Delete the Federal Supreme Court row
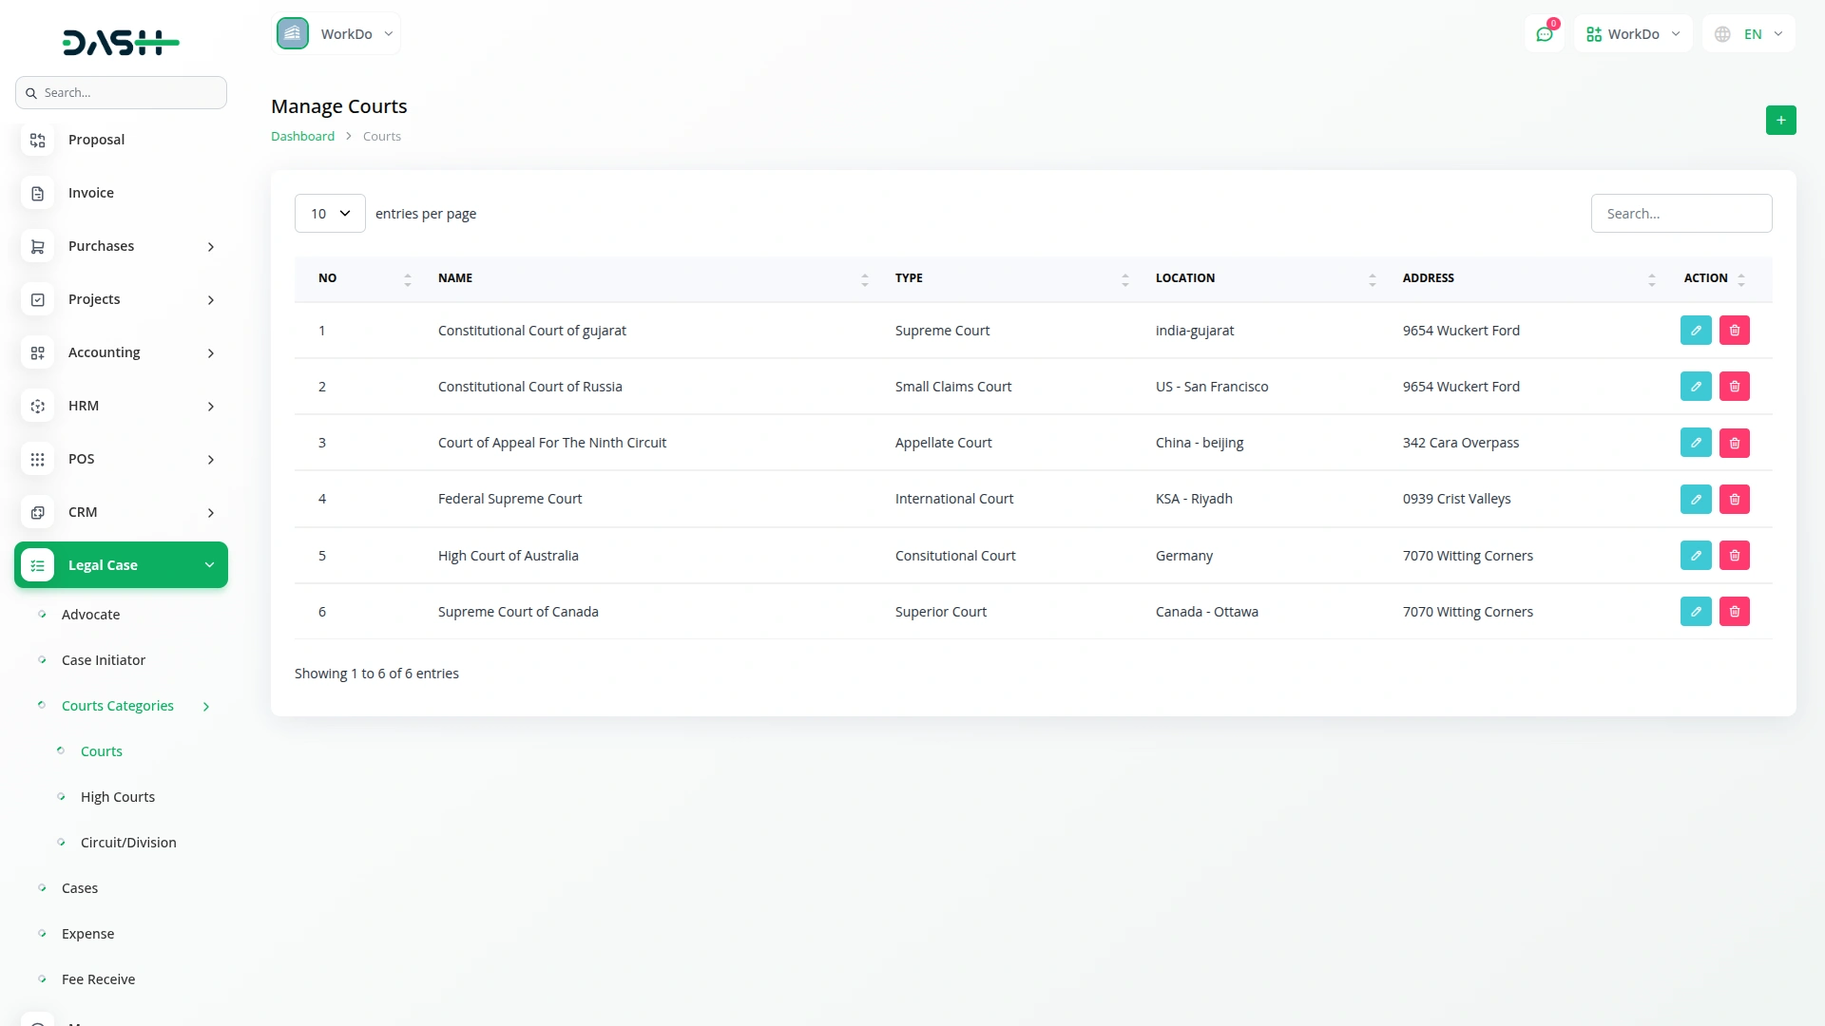This screenshot has height=1026, width=1825. (x=1734, y=499)
